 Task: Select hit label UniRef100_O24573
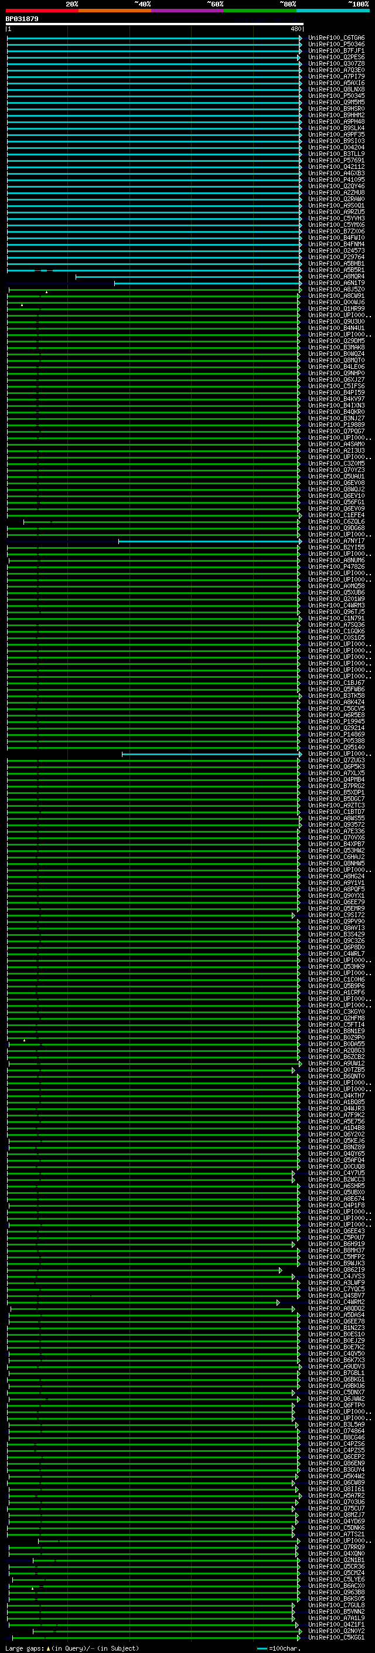click(x=336, y=251)
